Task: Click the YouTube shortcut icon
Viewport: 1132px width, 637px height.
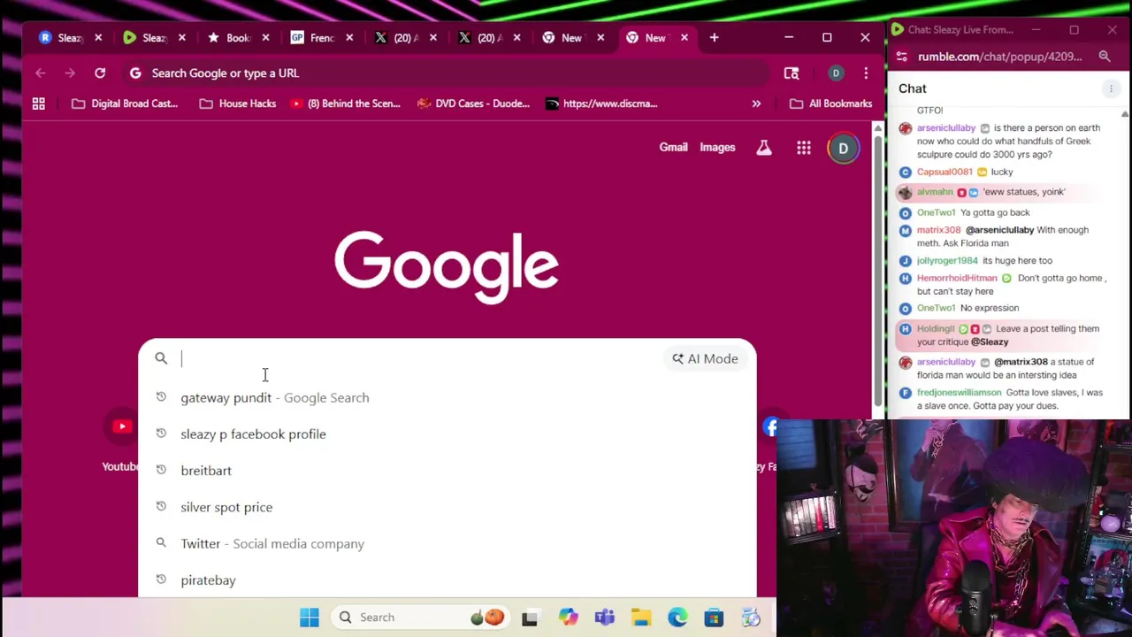Action: [122, 427]
